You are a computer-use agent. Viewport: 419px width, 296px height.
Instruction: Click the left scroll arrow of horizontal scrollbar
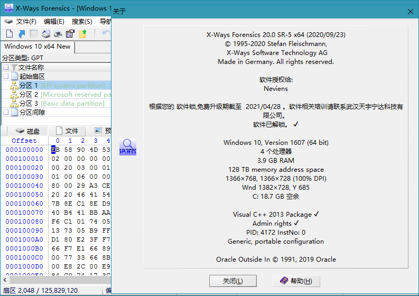click(5, 280)
